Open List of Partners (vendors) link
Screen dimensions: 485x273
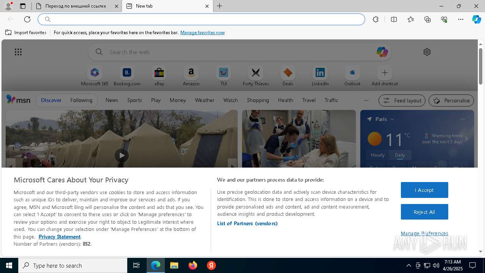pyautogui.click(x=247, y=223)
